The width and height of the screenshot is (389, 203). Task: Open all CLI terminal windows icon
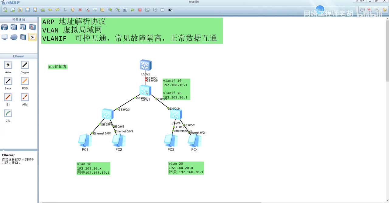click(170, 10)
